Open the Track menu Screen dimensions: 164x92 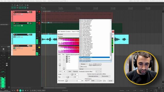(22, 1)
